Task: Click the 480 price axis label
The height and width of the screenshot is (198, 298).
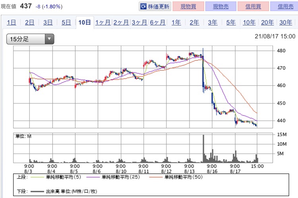Action: 281,51
